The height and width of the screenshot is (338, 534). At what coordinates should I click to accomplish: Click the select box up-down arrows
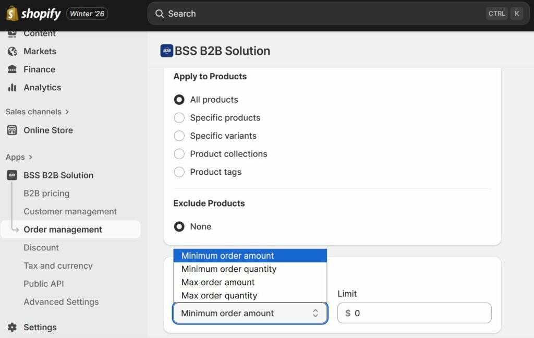click(315, 313)
